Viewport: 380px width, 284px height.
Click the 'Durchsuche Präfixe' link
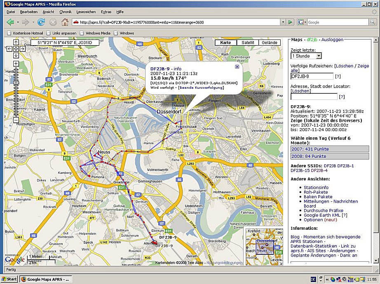click(x=324, y=210)
